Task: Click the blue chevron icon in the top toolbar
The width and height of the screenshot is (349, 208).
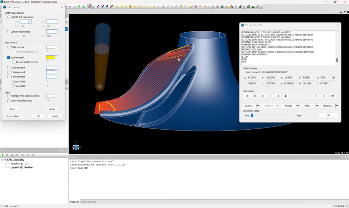Action: tap(75, 6)
